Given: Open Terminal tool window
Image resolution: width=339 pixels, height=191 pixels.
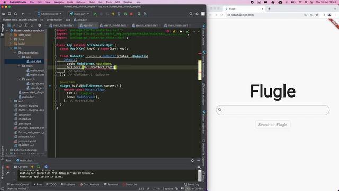Looking at the screenshot, I should (111, 184).
